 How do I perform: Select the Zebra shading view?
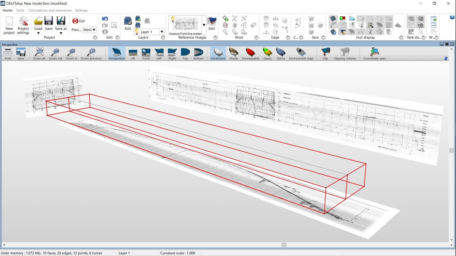coord(280,53)
